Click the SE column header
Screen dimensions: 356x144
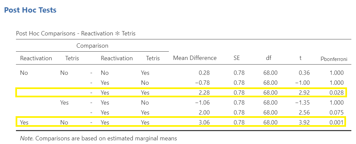[x=237, y=58]
